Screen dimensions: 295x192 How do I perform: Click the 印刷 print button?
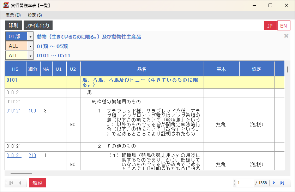[x=13, y=25]
